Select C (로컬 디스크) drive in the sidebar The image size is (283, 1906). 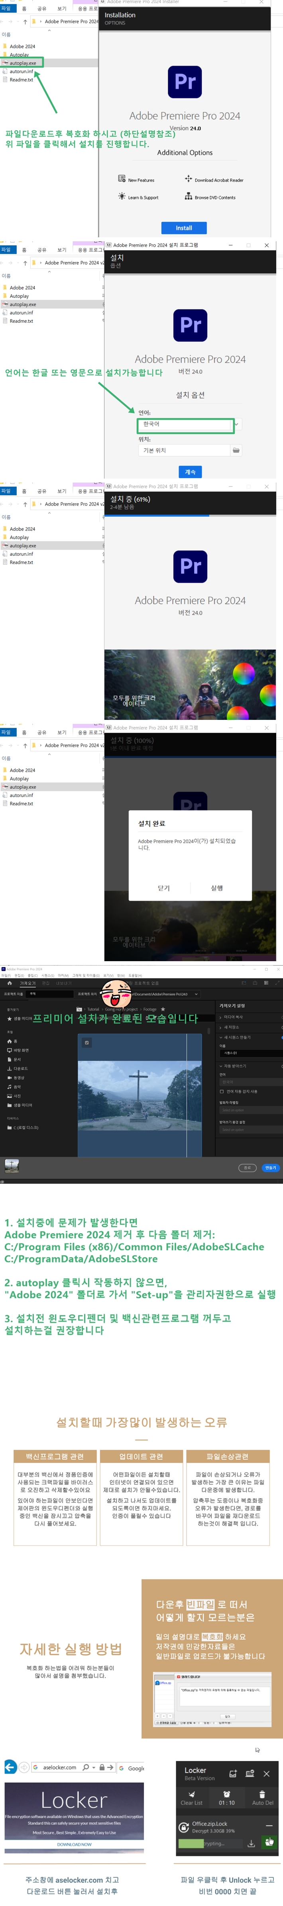coord(24,1127)
